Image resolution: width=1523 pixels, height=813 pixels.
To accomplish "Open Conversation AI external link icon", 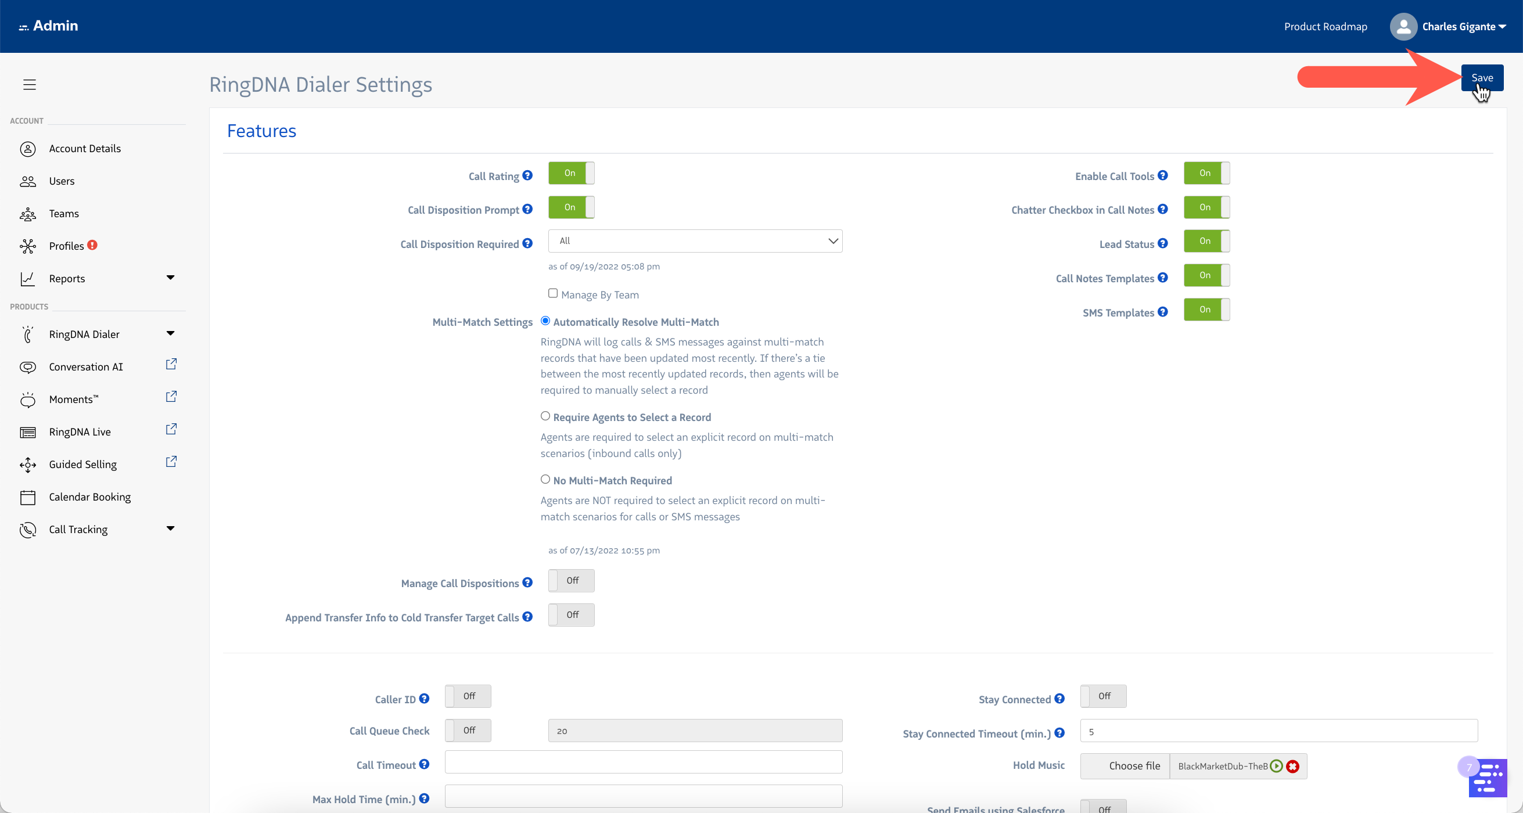I will [x=171, y=365].
